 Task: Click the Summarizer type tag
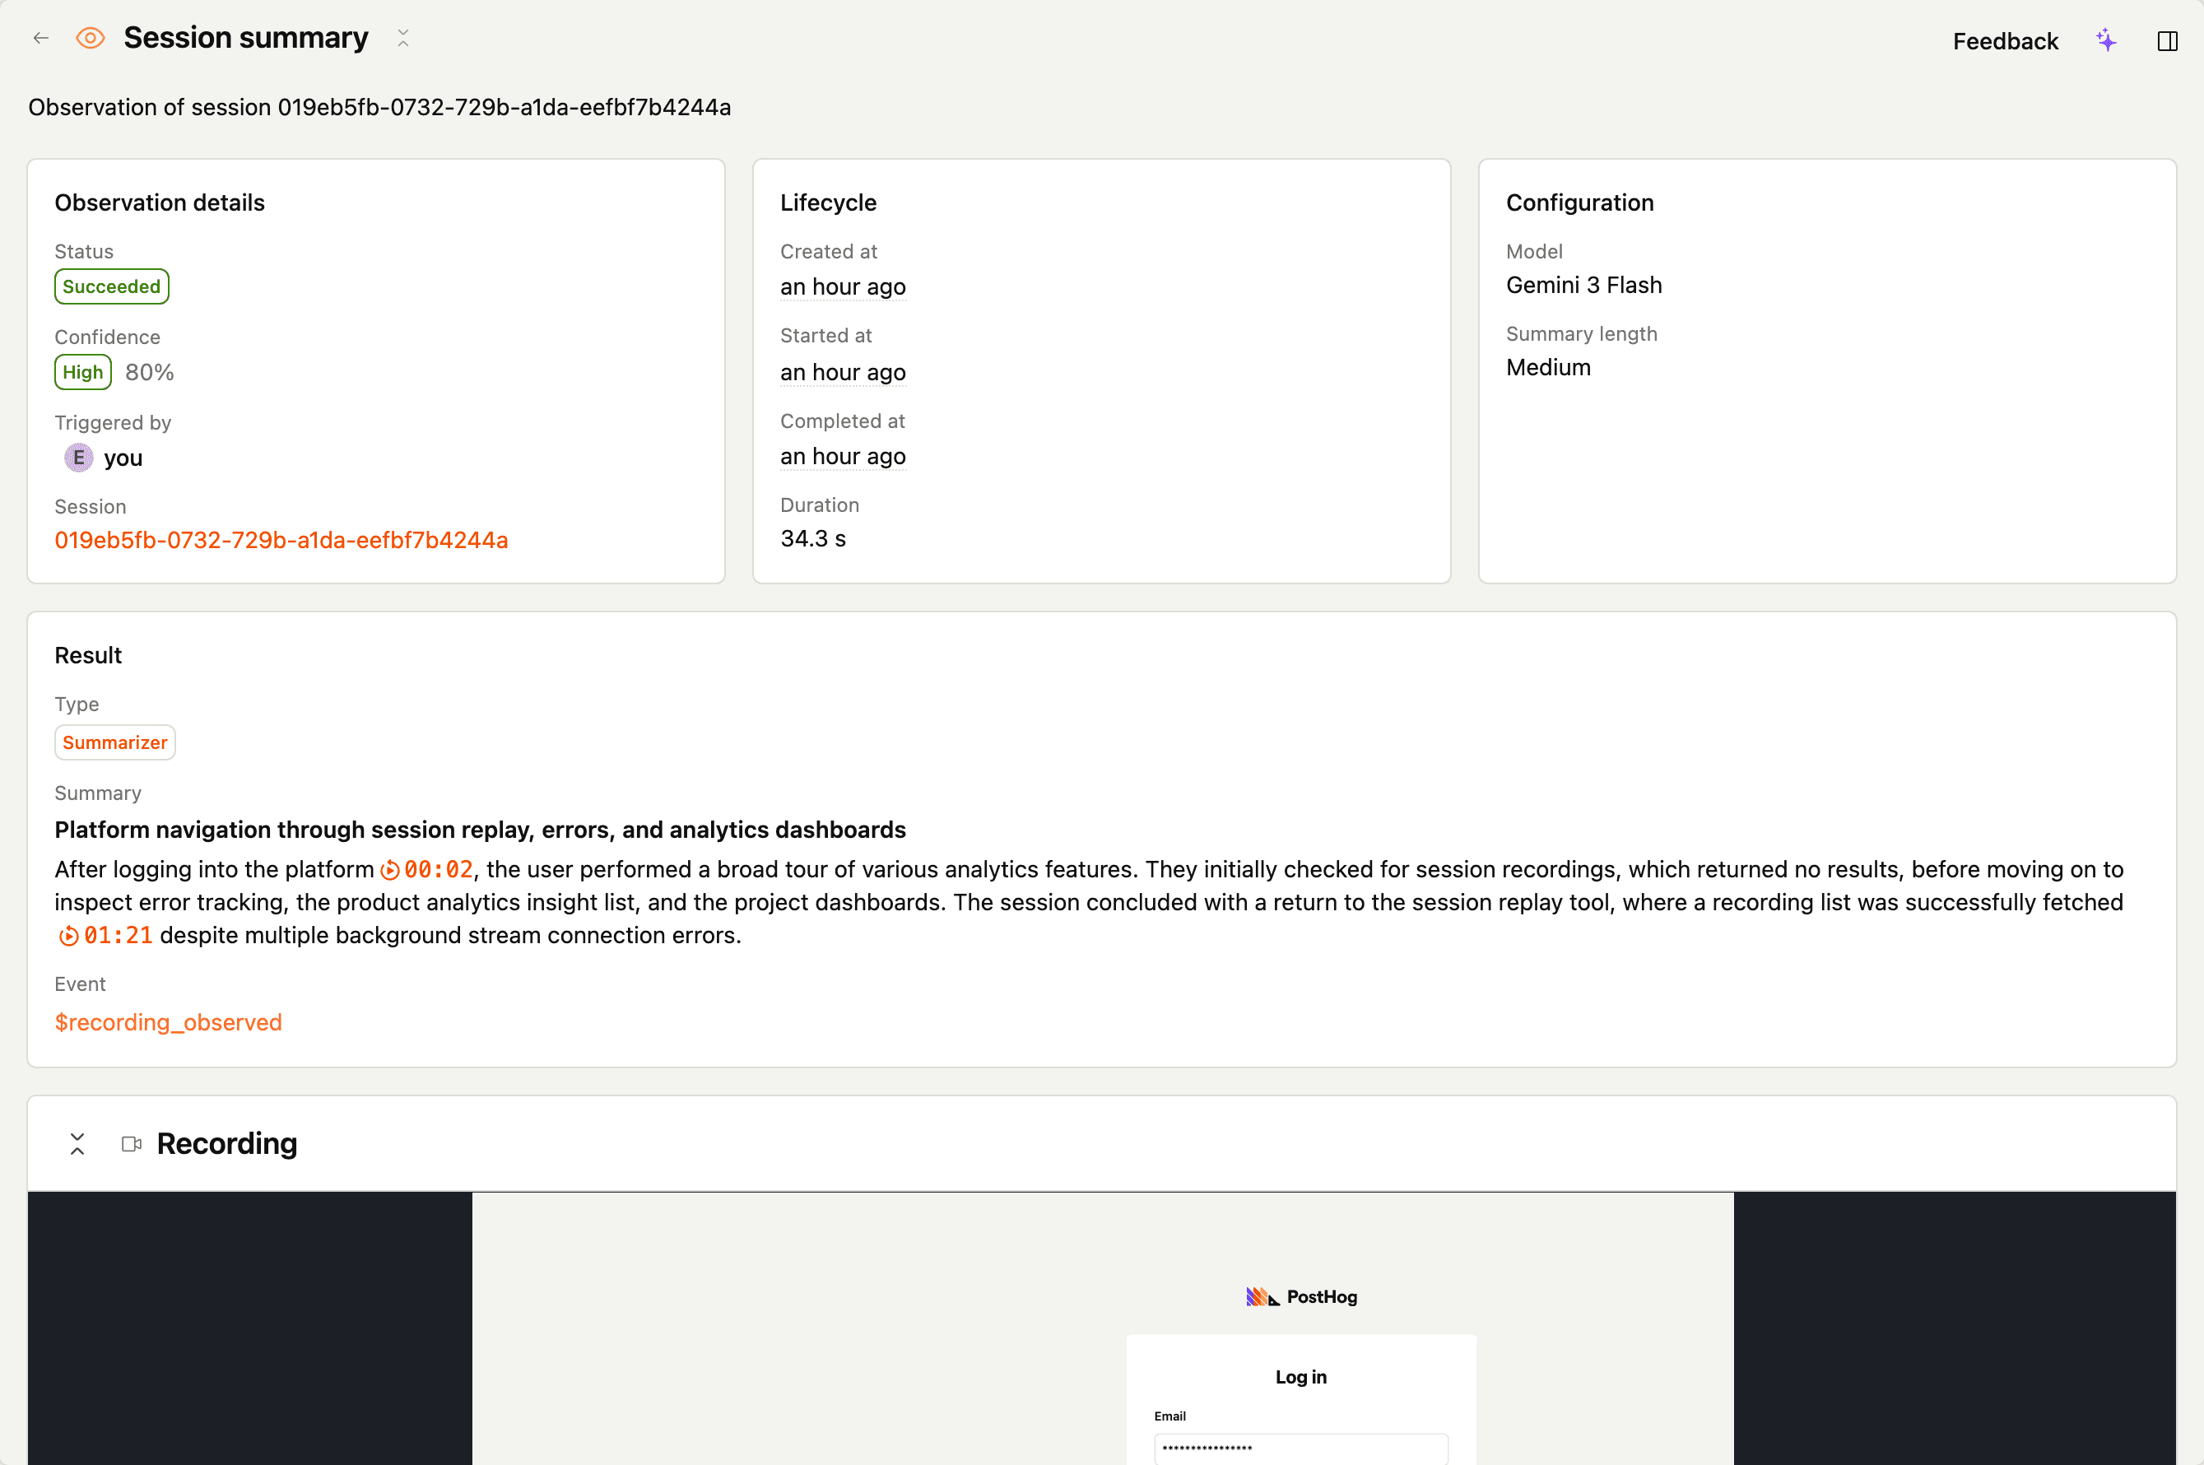pos(115,742)
